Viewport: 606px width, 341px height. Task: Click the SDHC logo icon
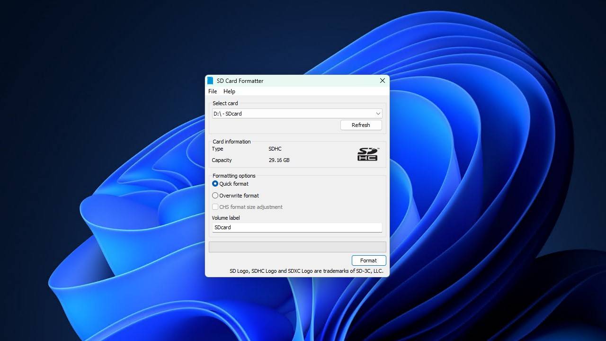pyautogui.click(x=367, y=154)
